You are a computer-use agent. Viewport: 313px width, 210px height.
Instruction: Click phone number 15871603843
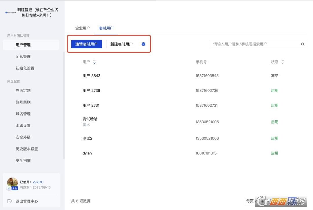tap(207, 76)
